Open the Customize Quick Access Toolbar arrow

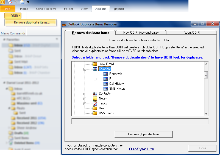pos(28,2)
